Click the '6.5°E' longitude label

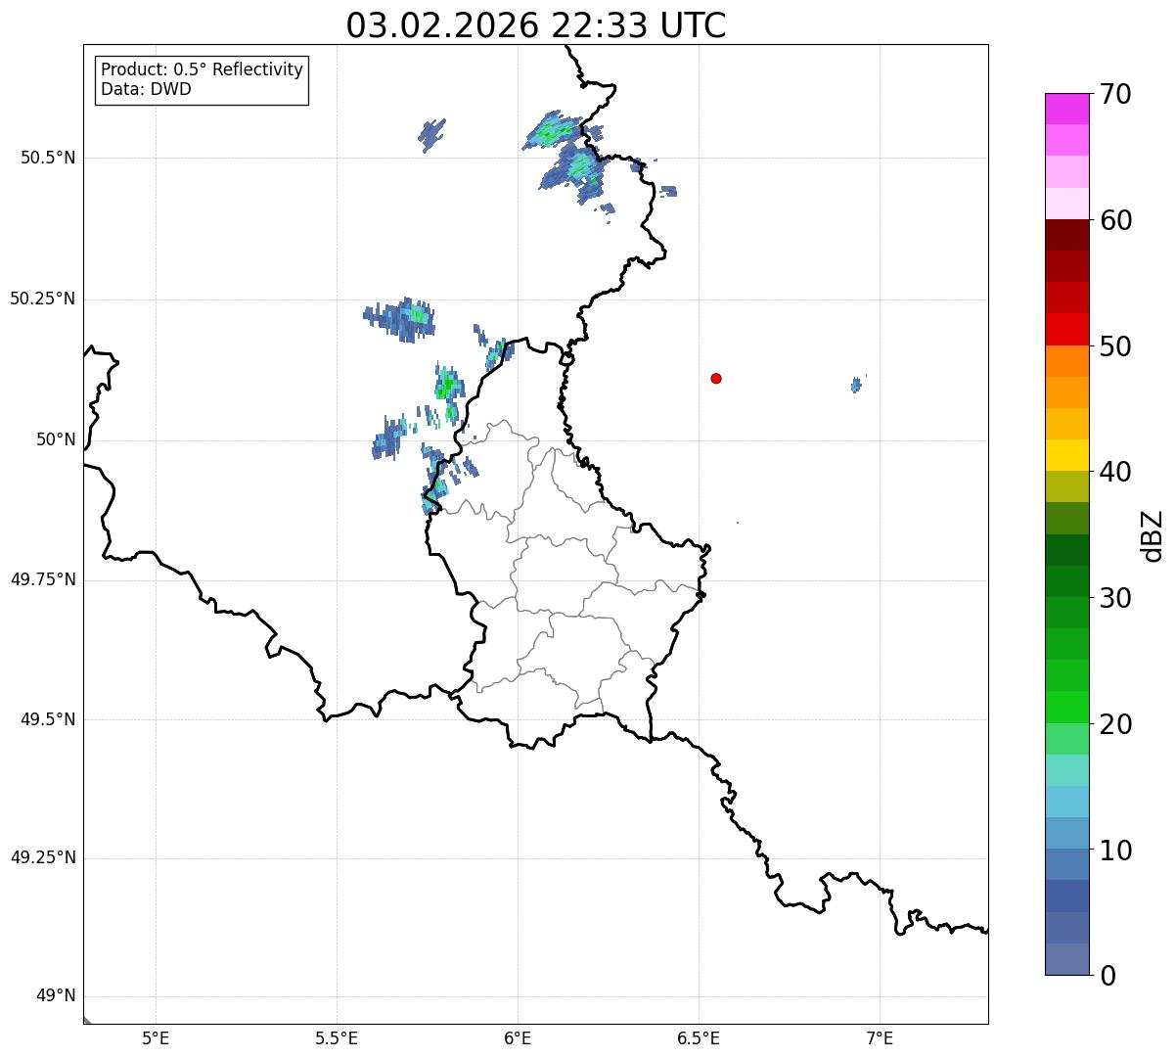699,1037
